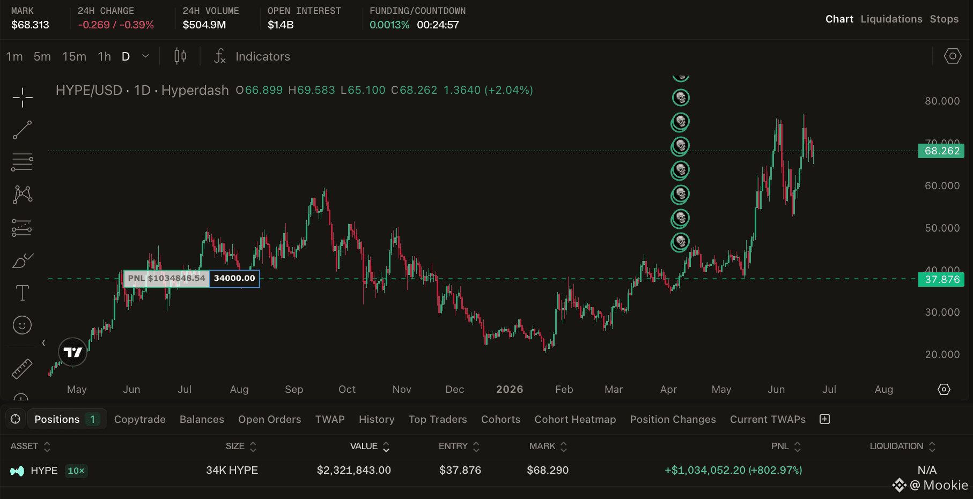Image resolution: width=973 pixels, height=499 pixels.
Task: Click the 68.262 current price tag
Action: (x=941, y=151)
